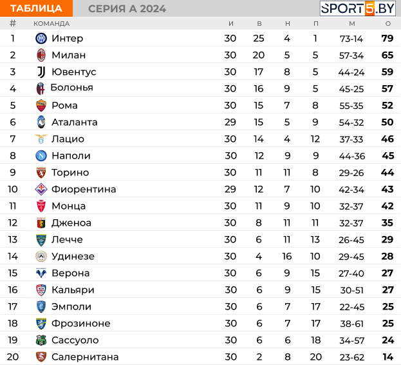The height and width of the screenshot is (365, 401).
Task: Click the Napoli club badge
Action: point(41,155)
